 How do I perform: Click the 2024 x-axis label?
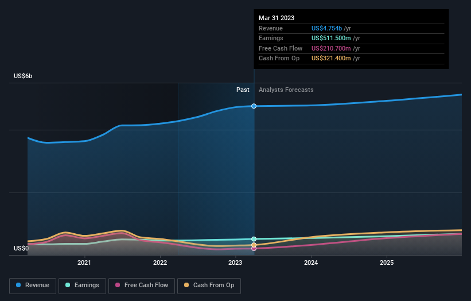[311, 263]
